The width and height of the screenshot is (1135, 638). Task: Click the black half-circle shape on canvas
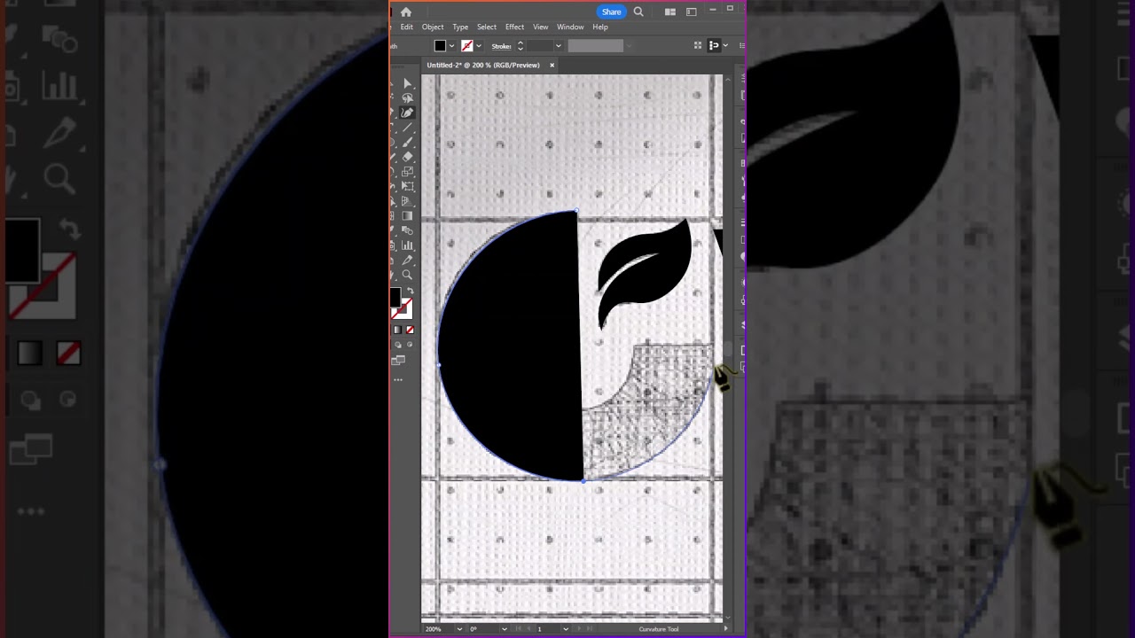point(510,346)
